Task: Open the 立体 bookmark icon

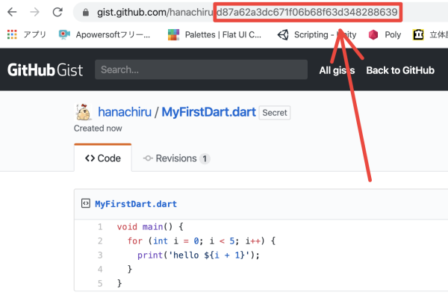Action: click(418, 35)
